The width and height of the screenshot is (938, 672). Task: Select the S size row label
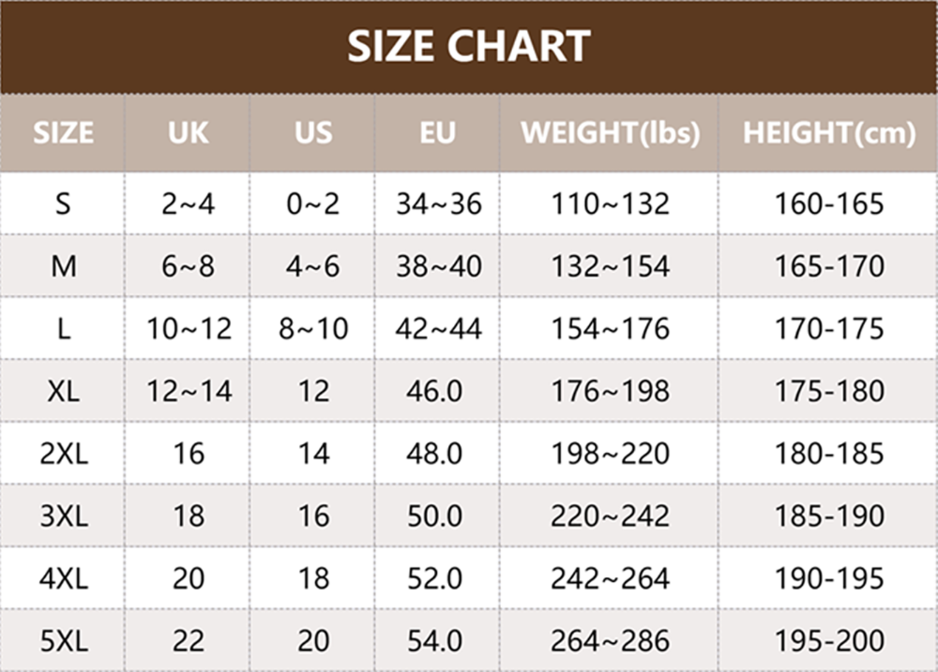click(63, 203)
